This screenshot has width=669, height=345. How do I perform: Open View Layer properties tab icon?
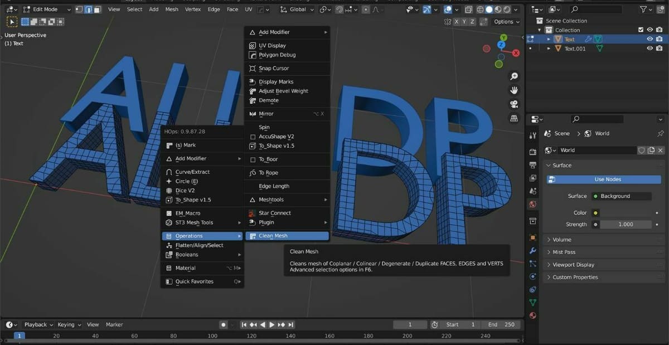point(533,178)
